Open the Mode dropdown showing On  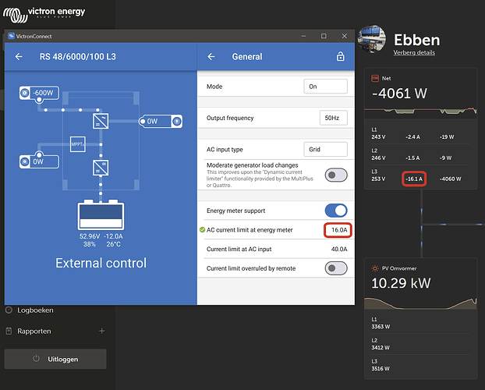coord(326,87)
